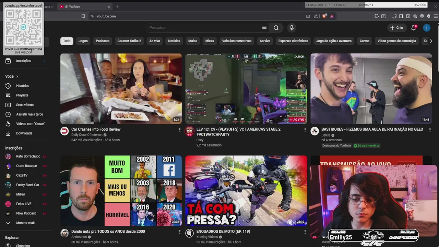Open options menu for ENQUADROS DE MOTO video
Image resolution: width=439 pixels, height=247 pixels.
tap(305, 232)
